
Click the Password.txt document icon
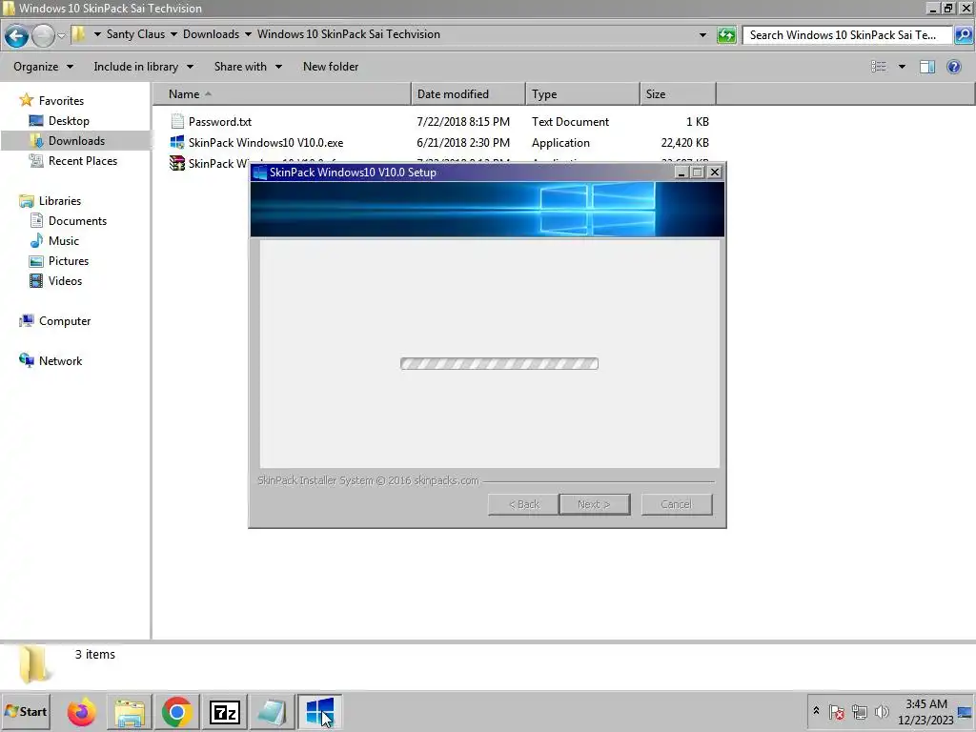[177, 121]
